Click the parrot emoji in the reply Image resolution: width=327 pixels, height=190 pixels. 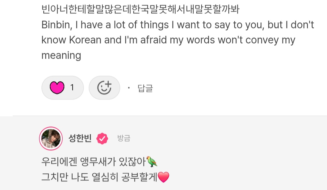tap(152, 161)
